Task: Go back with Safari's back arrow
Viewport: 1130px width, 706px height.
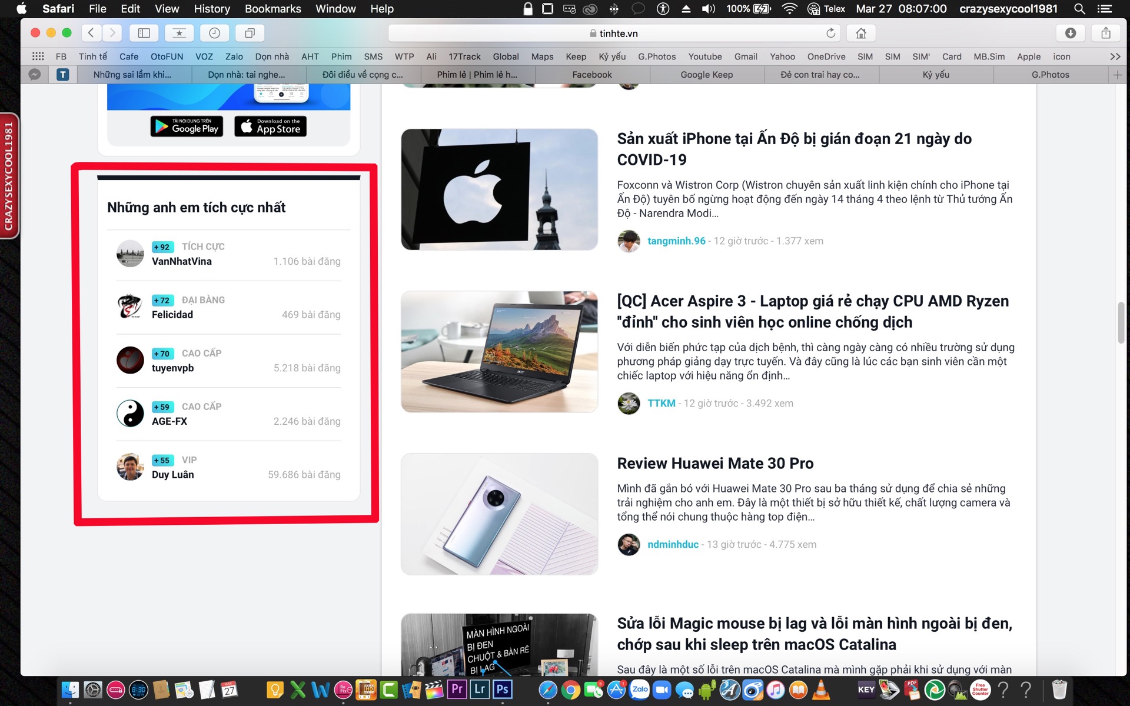Action: pyautogui.click(x=91, y=33)
